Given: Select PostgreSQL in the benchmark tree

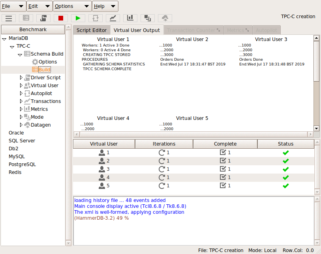Looking at the screenshot, I should click(x=22, y=164).
